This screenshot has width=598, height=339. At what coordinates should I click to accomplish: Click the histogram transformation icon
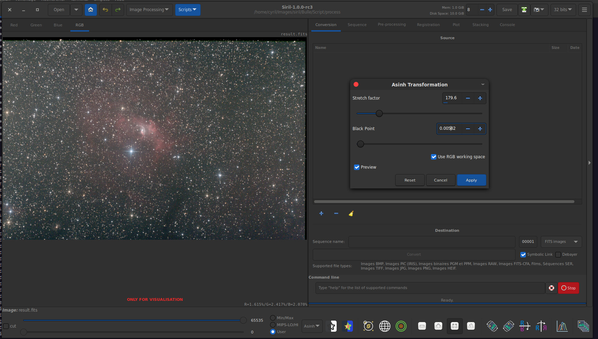coord(562,326)
